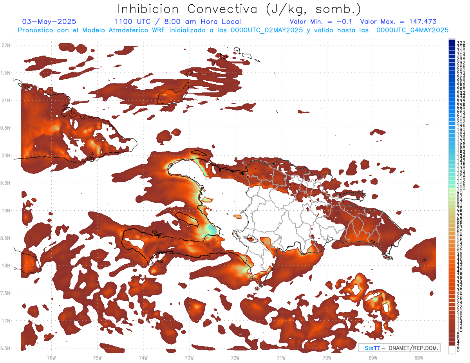This screenshot has width=470, height=363.
Task: Click the "74W" longitude label
Action: [x=143, y=358]
